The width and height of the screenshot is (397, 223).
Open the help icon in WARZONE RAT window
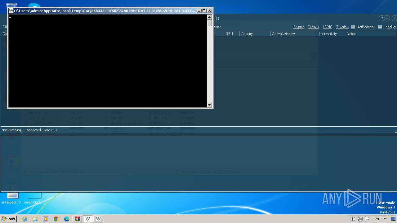tap(382, 19)
